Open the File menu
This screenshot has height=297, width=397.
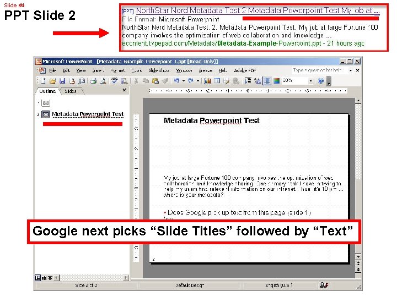pos(52,70)
